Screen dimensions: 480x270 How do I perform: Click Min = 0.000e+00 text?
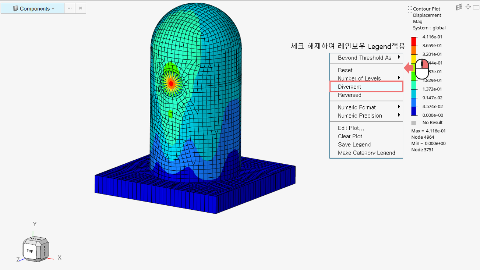pyautogui.click(x=428, y=143)
